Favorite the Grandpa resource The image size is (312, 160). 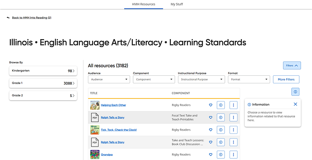click(x=211, y=155)
